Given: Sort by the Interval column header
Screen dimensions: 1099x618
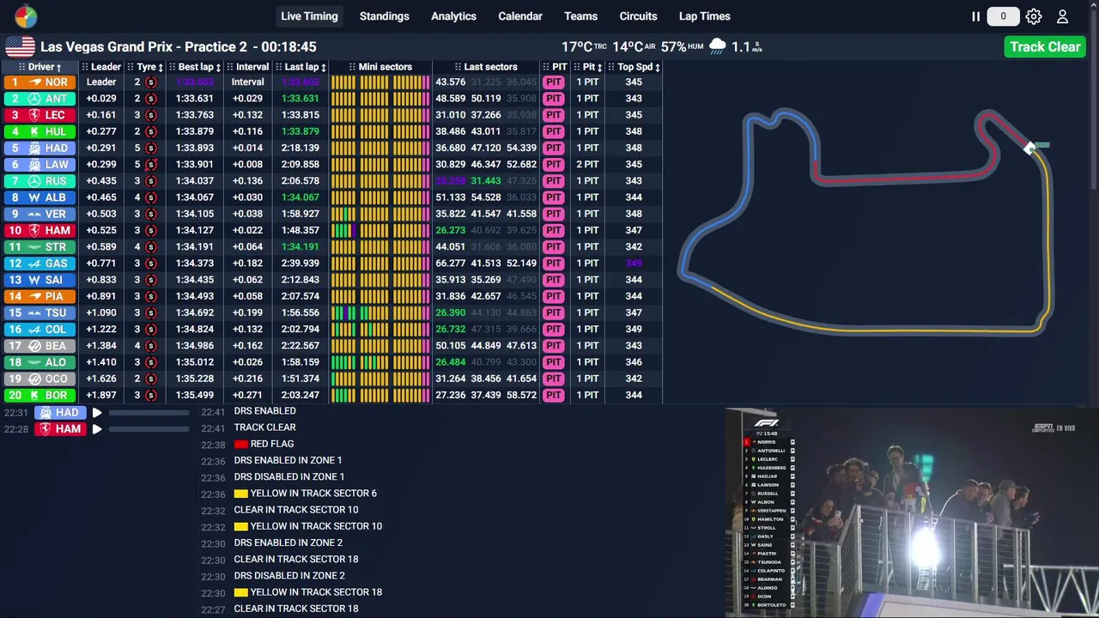Looking at the screenshot, I should pos(247,67).
